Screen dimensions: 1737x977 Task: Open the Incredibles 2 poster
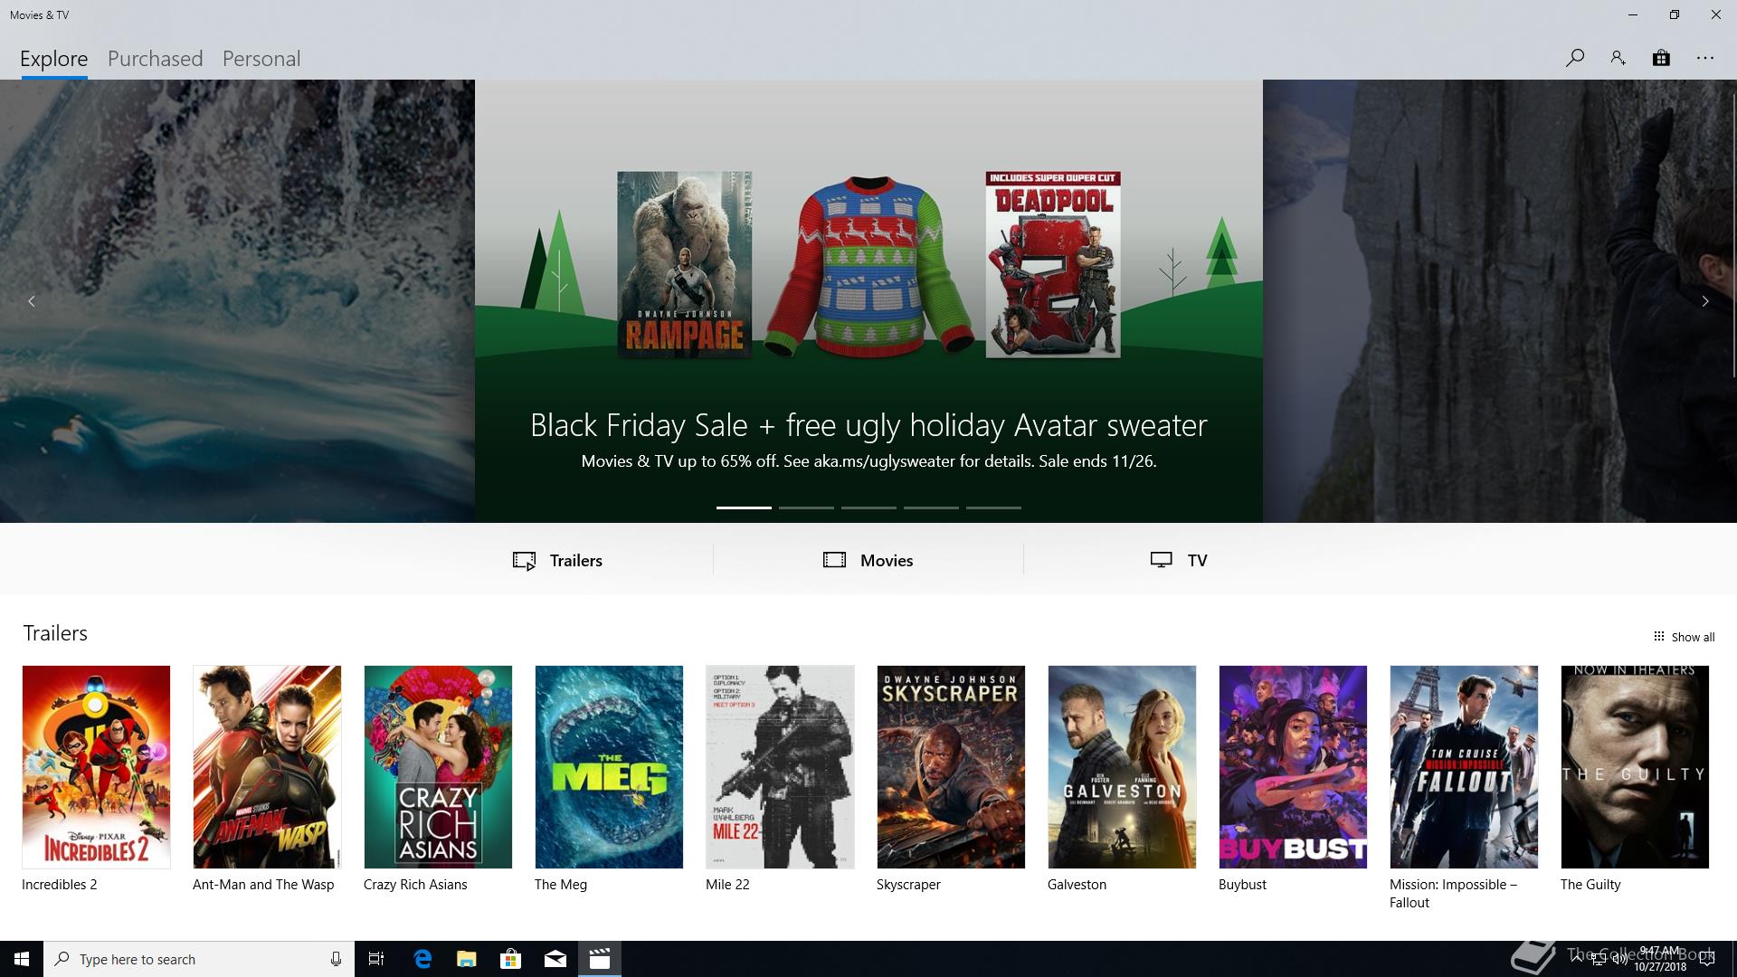click(x=96, y=767)
